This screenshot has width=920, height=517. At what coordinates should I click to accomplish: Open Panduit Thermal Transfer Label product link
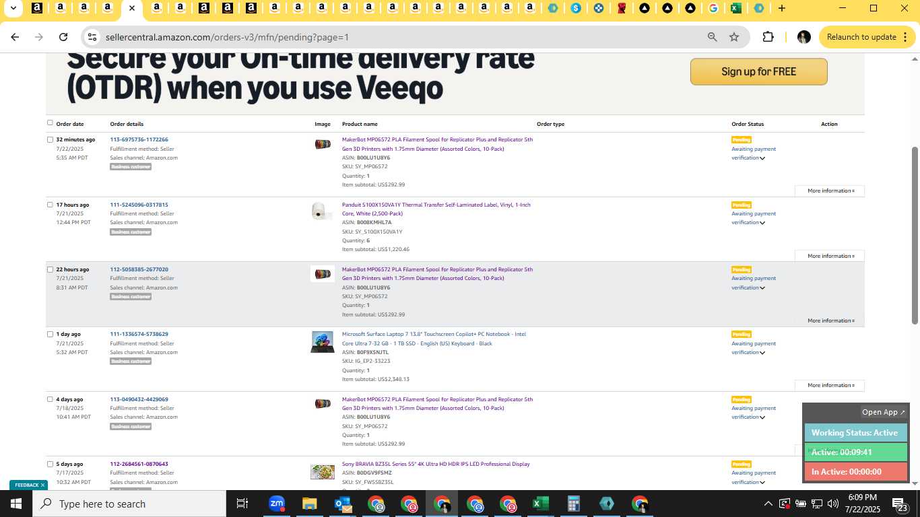(436, 209)
